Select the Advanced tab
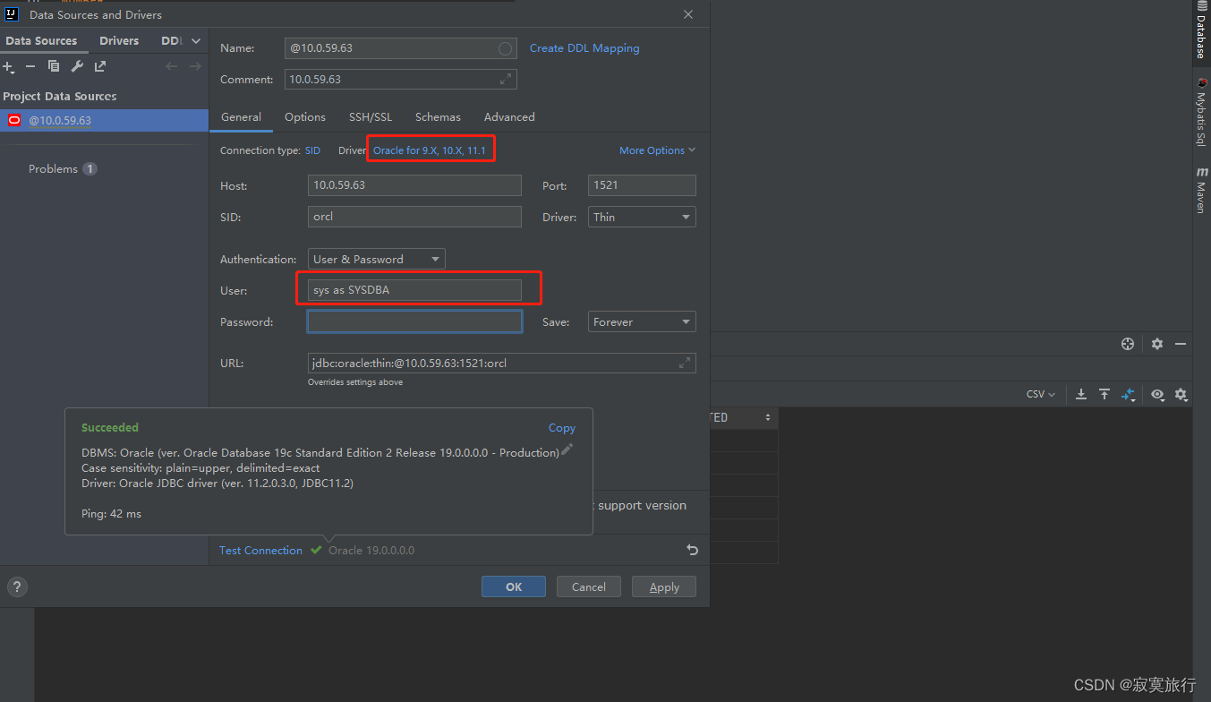 [x=509, y=116]
